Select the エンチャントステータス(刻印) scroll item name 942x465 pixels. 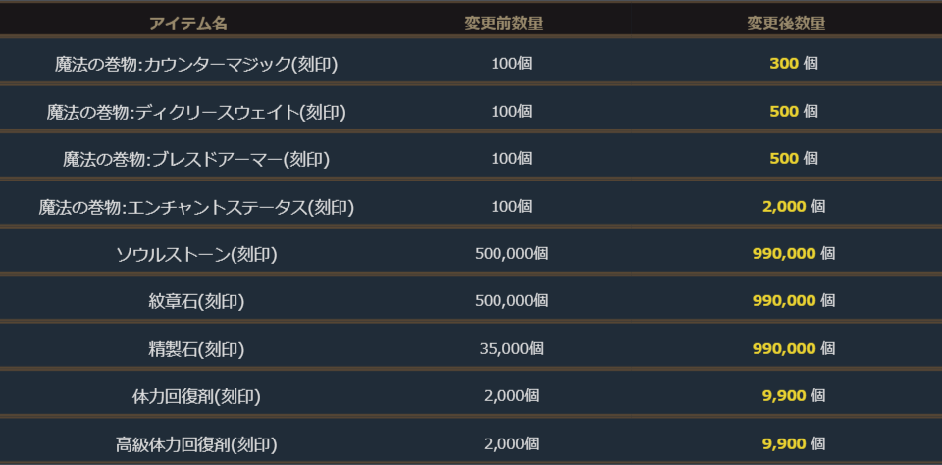pos(196,207)
